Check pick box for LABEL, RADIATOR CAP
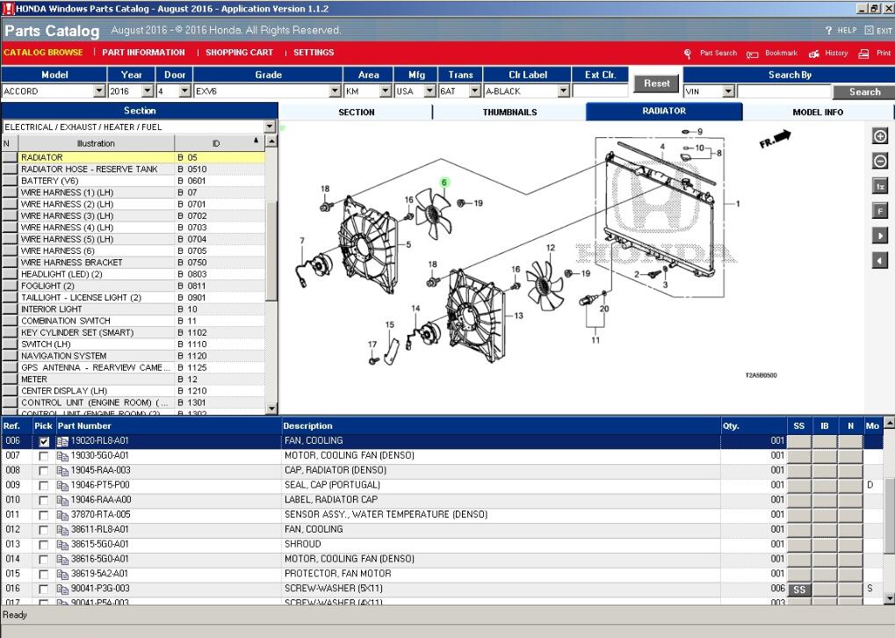Image resolution: width=895 pixels, height=638 pixels. click(x=44, y=501)
